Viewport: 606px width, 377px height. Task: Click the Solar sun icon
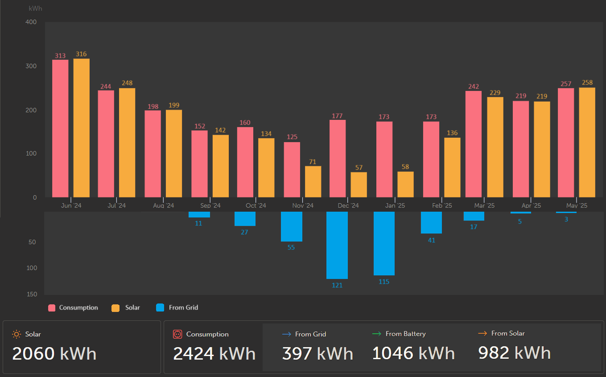(x=16, y=334)
